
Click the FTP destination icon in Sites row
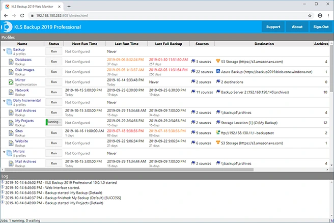point(218,132)
